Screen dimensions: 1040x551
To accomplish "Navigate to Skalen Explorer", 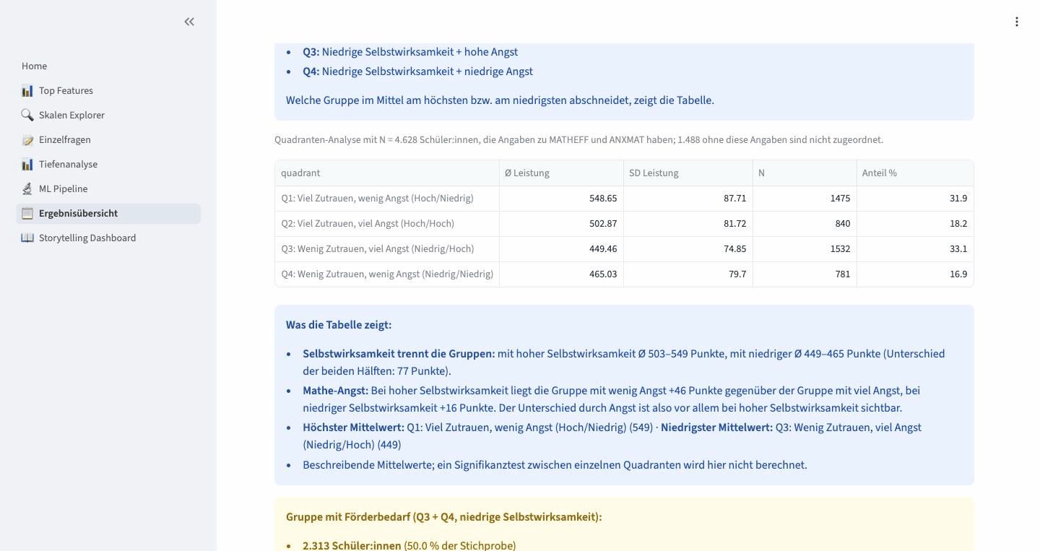I will tap(108, 115).
